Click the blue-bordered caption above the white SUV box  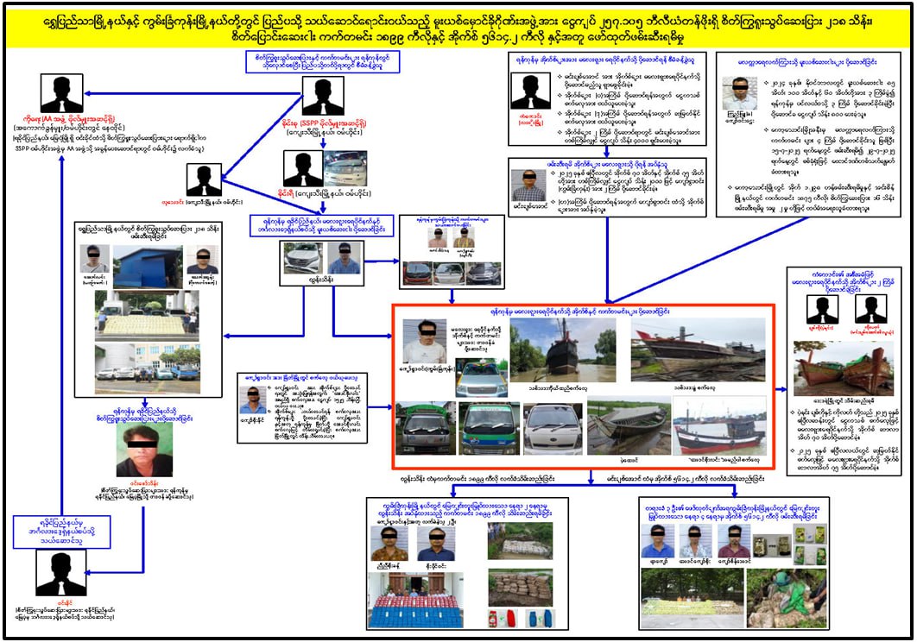(x=322, y=225)
